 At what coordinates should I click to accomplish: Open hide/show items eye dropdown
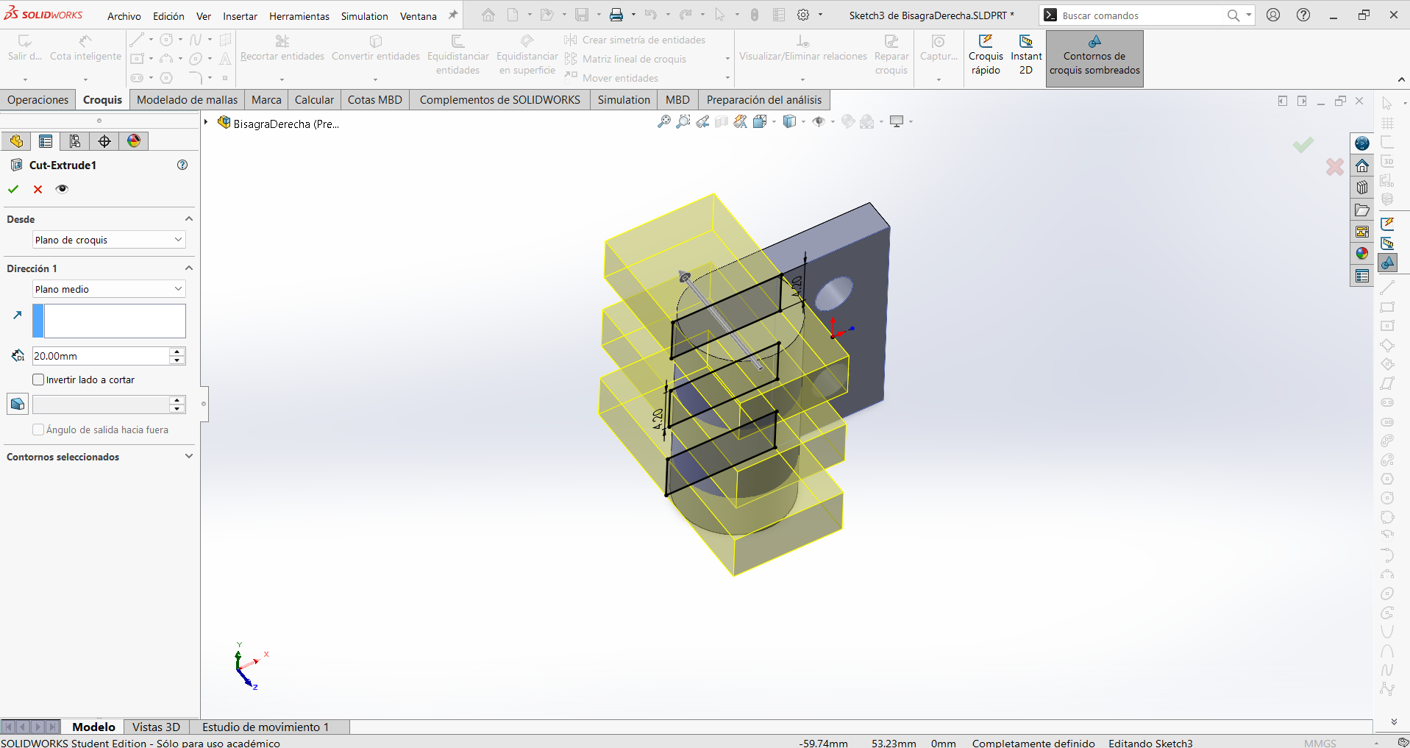(x=819, y=121)
